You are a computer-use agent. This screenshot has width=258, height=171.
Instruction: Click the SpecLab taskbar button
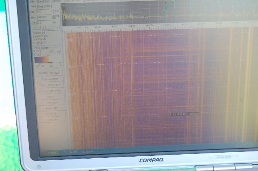click(x=89, y=152)
